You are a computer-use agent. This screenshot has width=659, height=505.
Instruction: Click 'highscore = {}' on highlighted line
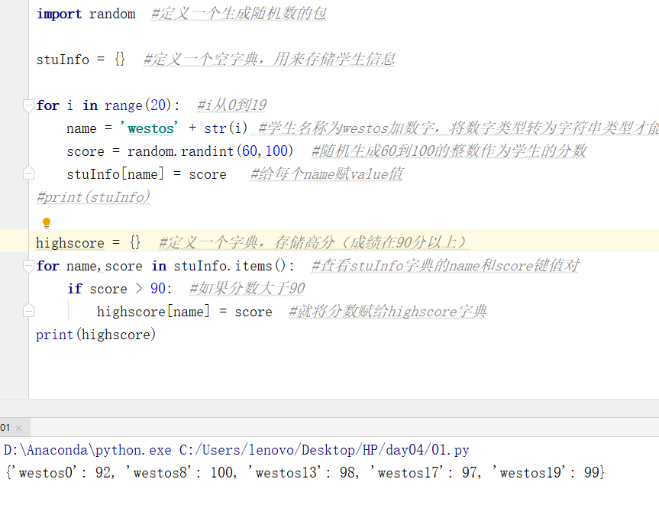click(x=88, y=243)
